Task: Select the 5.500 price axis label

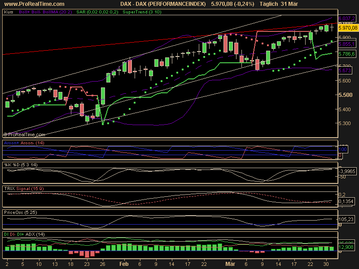Action: (346, 95)
